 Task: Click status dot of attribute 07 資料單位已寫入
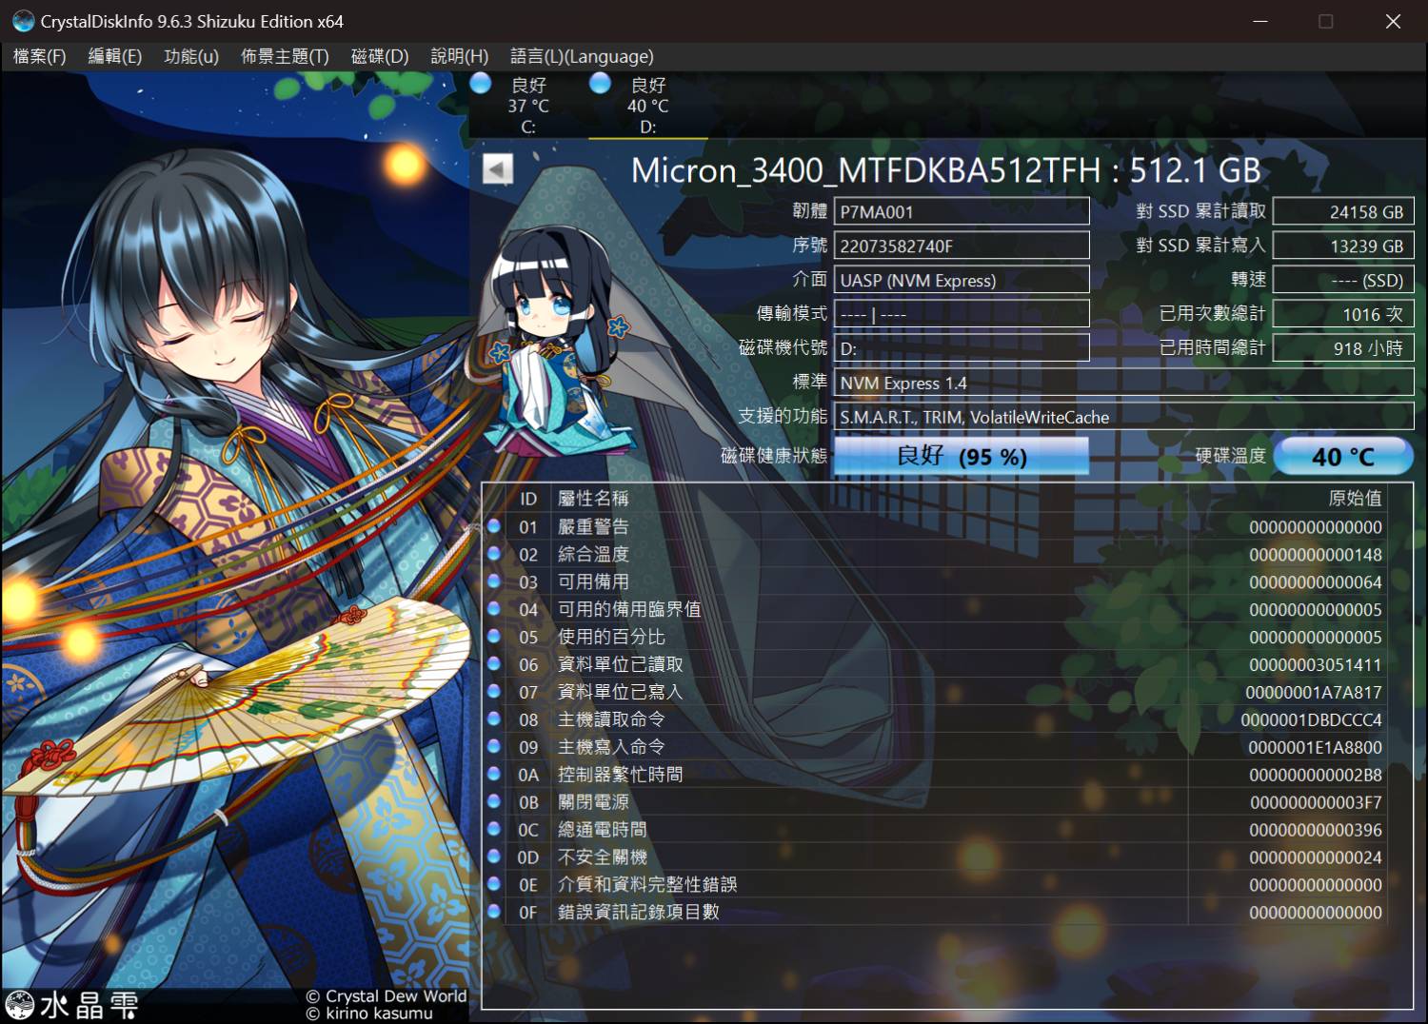point(494,691)
